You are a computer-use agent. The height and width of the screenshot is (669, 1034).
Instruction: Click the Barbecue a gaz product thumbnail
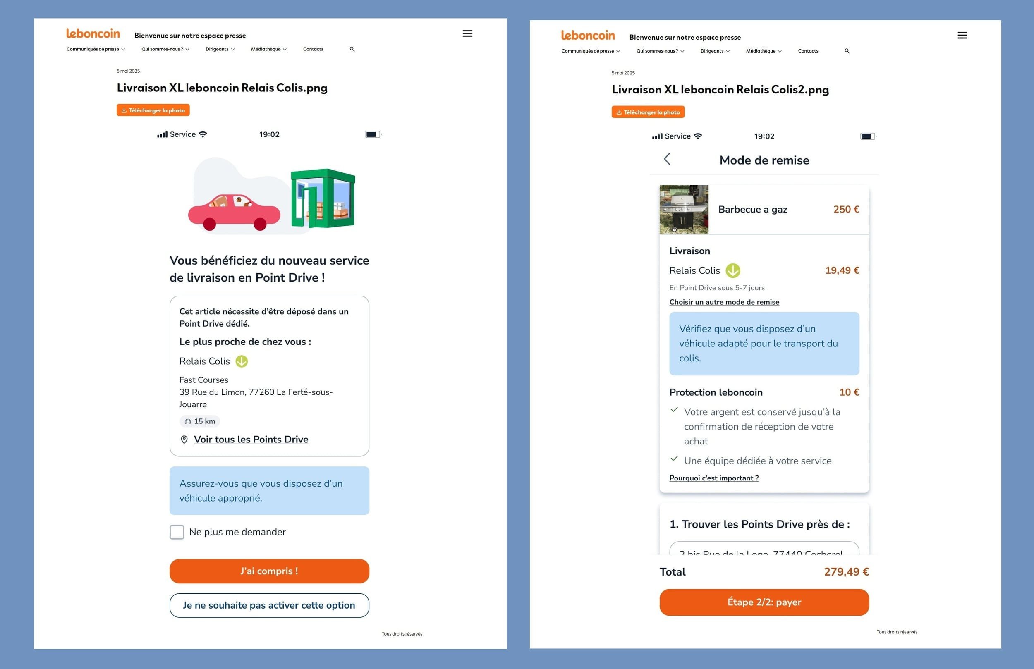(683, 210)
